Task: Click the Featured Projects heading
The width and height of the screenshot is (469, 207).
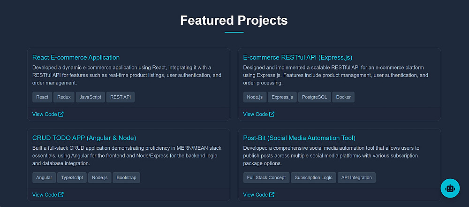Action: (x=234, y=21)
